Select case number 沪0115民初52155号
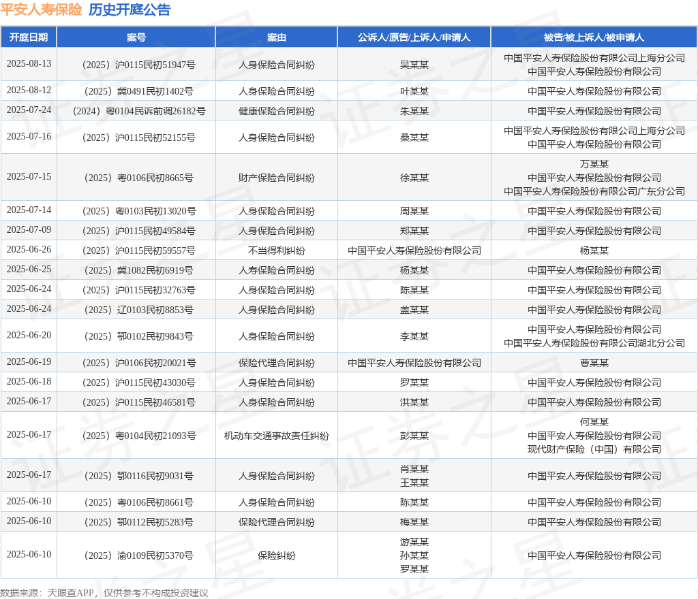Viewport: 698px width, 599px height. coord(139,137)
